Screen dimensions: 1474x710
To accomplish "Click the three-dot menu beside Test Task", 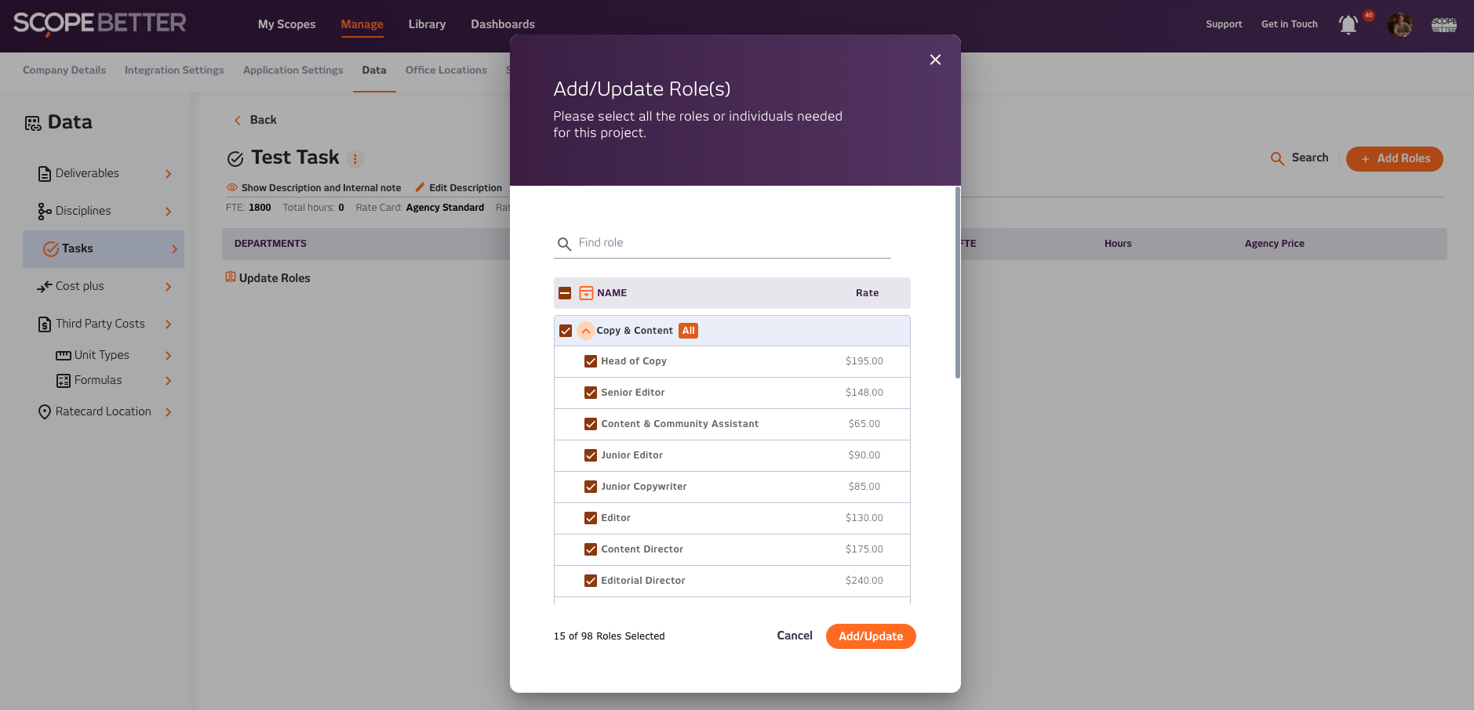I will click(355, 159).
